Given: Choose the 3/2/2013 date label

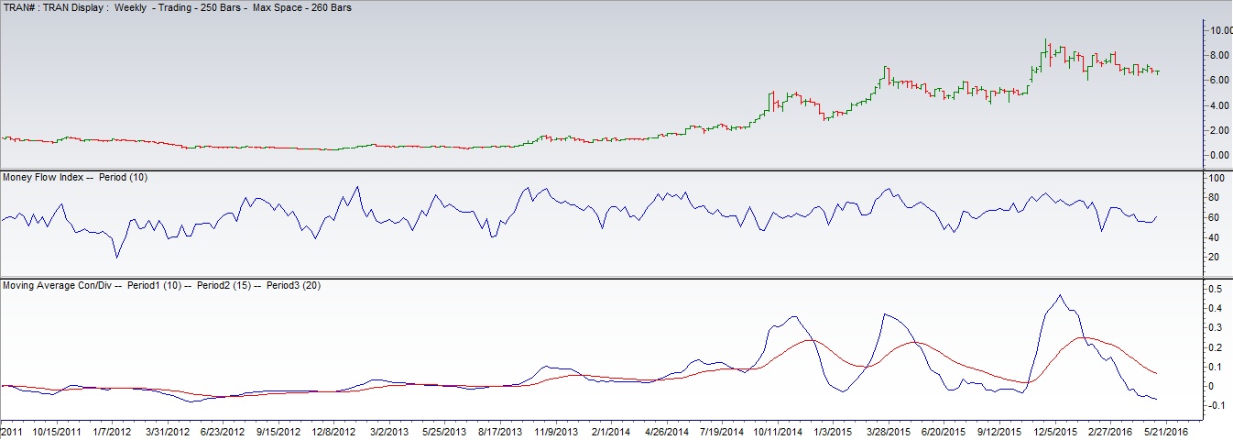Looking at the screenshot, I should [390, 430].
